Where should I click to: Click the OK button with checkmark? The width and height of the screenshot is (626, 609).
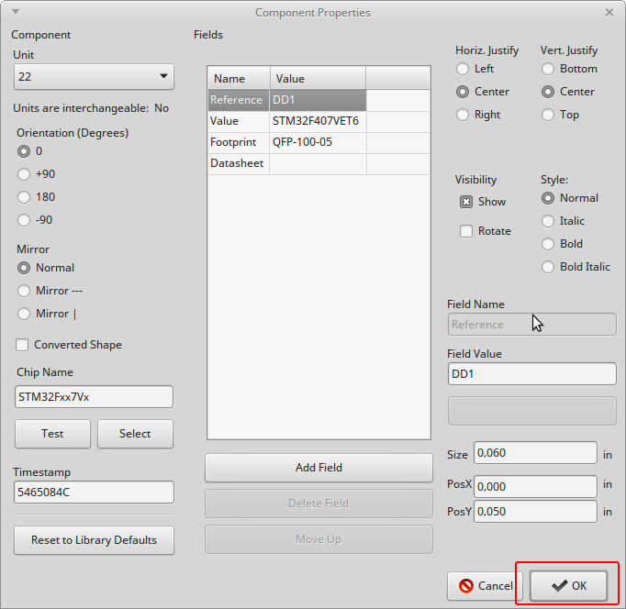tap(568, 585)
